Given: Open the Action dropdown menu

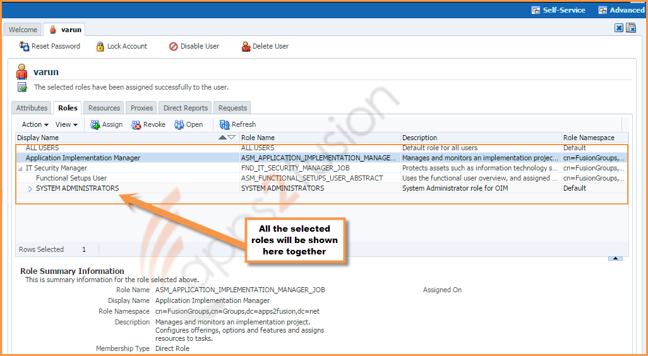Looking at the screenshot, I should [x=35, y=125].
